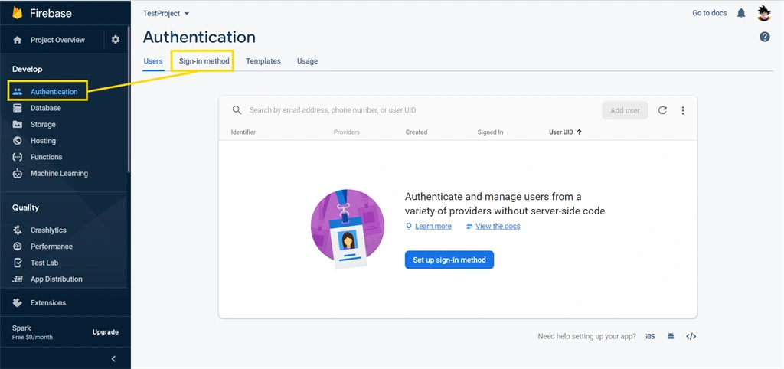Click the Add user button
784x369 pixels.
625,110
